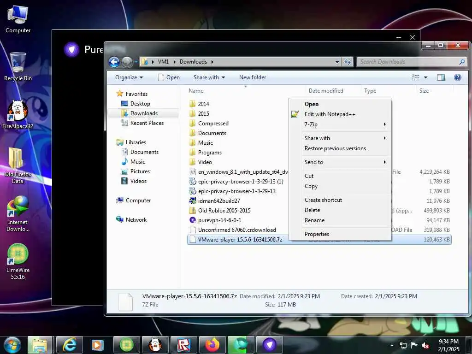Expand the context menu Share with submenu
The image size is (472, 354).
346,138
